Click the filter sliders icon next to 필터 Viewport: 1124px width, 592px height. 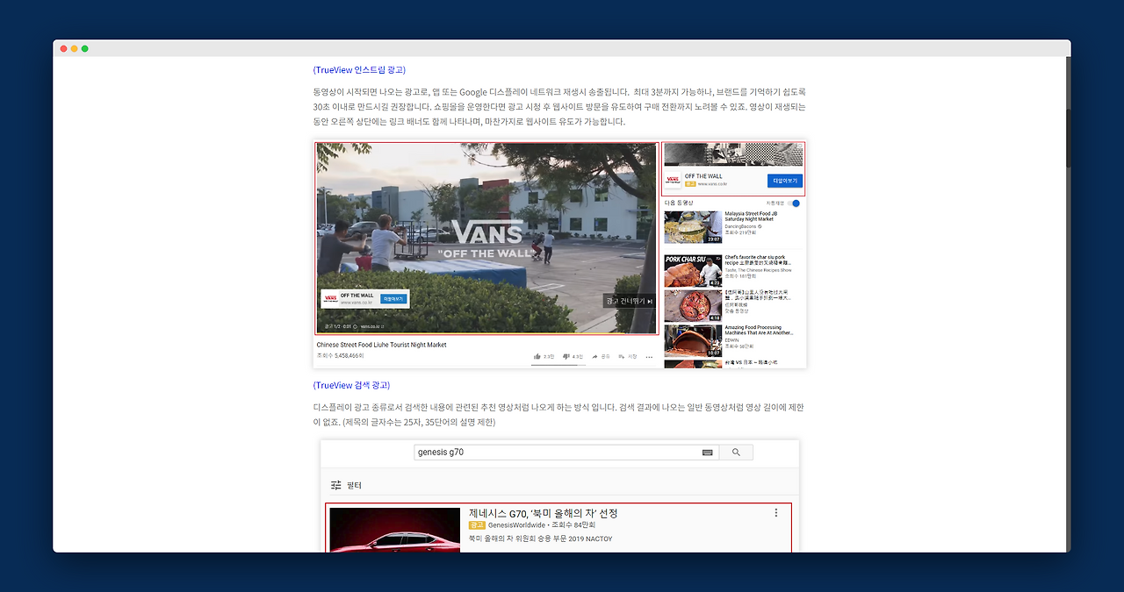(336, 485)
